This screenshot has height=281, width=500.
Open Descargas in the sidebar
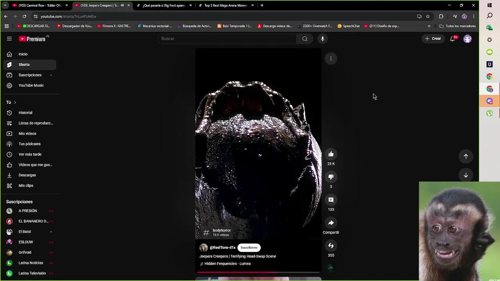pyautogui.click(x=30, y=175)
